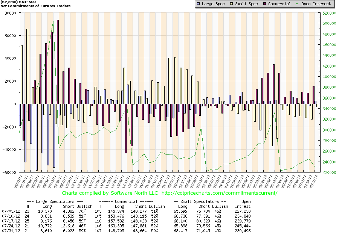Click small speculator short value 71,045
The width and height of the screenshot is (339, 233).
tap(203, 231)
